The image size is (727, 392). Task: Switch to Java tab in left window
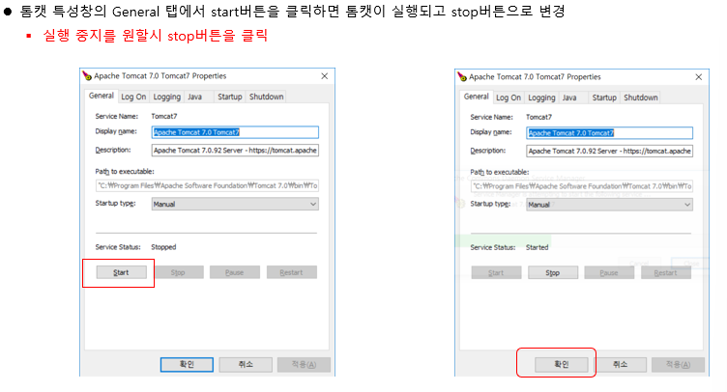pos(194,97)
